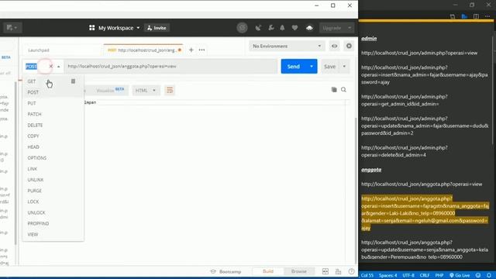Copy the response with the copy icon
Screen dimensions: 496x279
tap(334, 90)
